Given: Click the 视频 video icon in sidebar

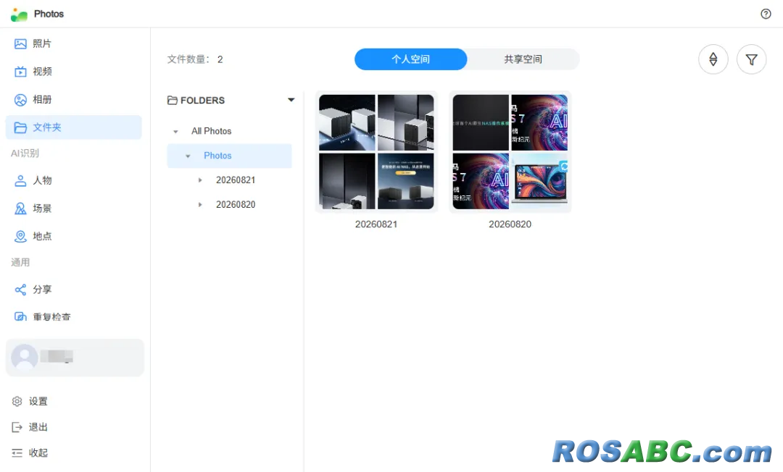Looking at the screenshot, I should (20, 72).
